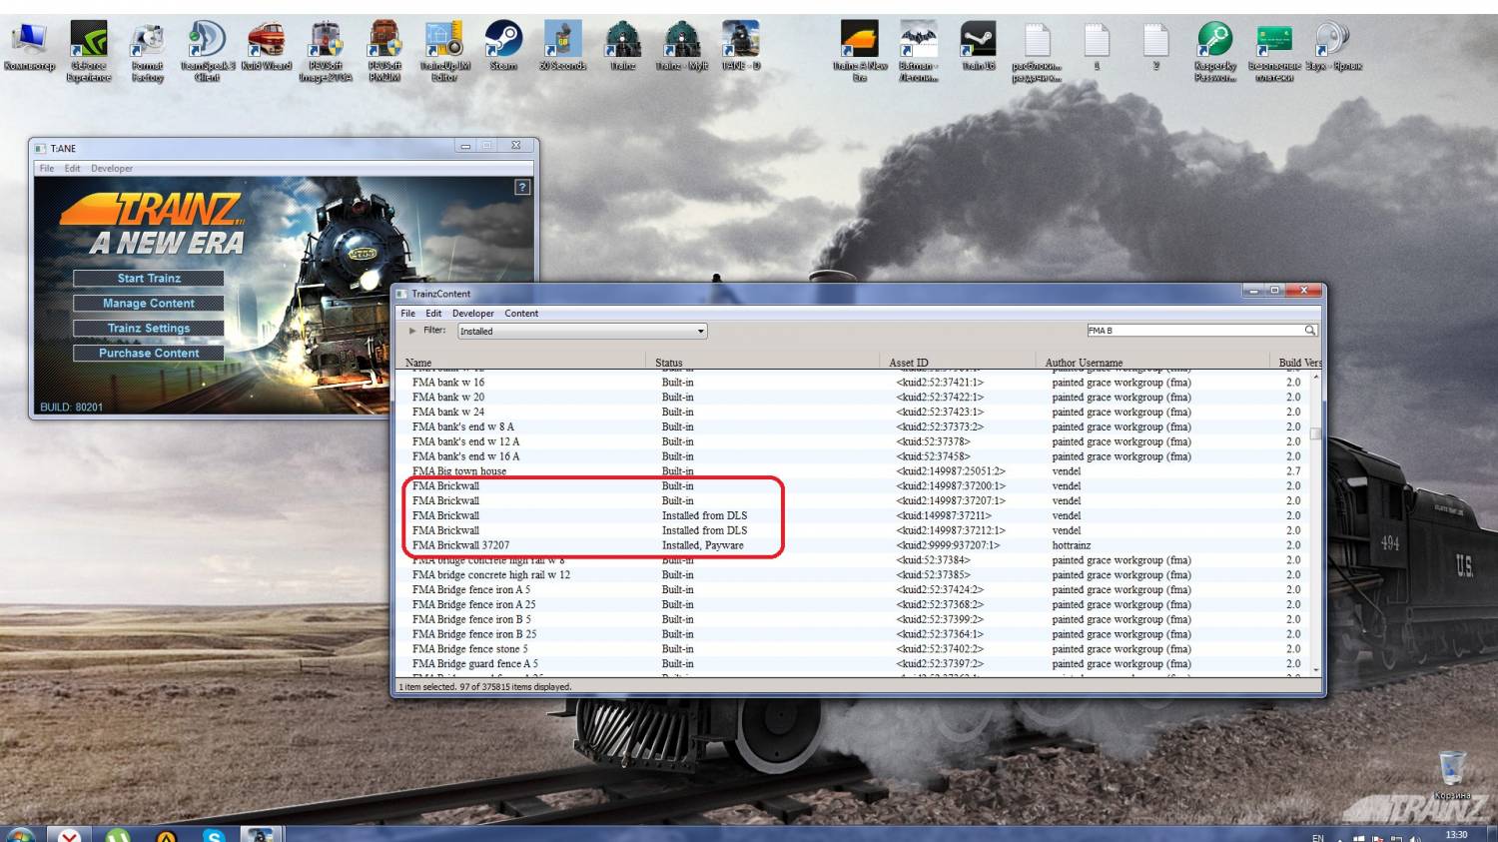Open Skype from the taskbar
1498x842 pixels.
214,835
